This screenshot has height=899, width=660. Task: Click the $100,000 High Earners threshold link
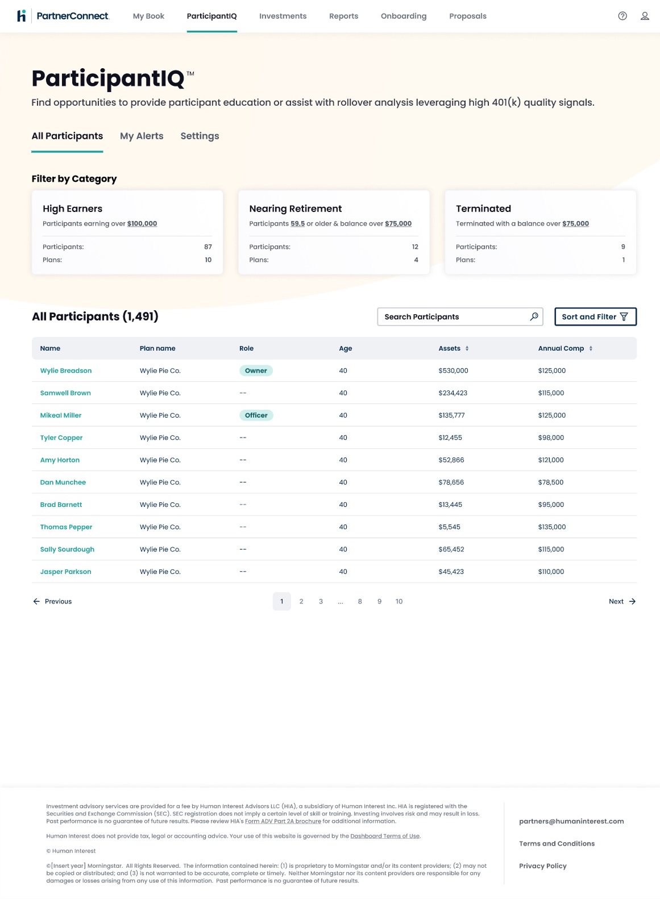(142, 223)
